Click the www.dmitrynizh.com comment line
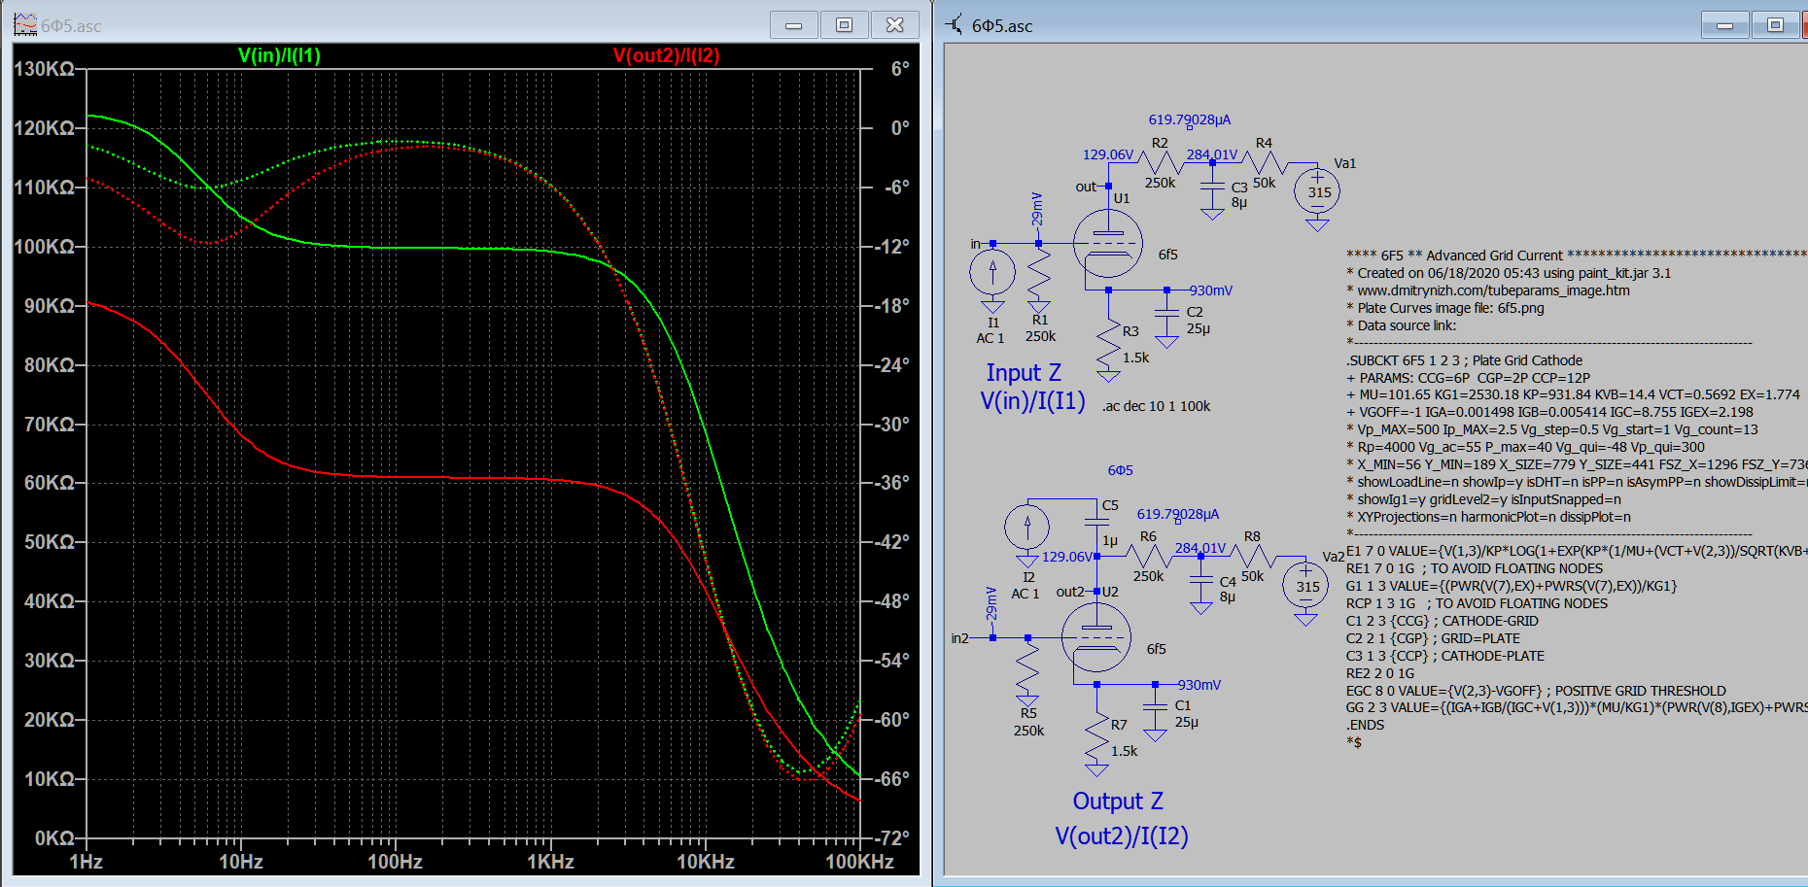 1488,290
